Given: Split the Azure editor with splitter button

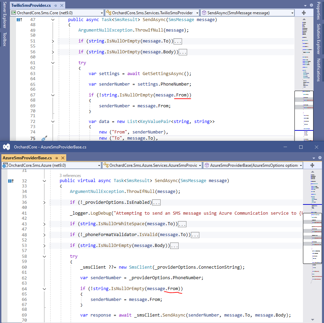Looking at the screenshot, I should (x=312, y=165).
